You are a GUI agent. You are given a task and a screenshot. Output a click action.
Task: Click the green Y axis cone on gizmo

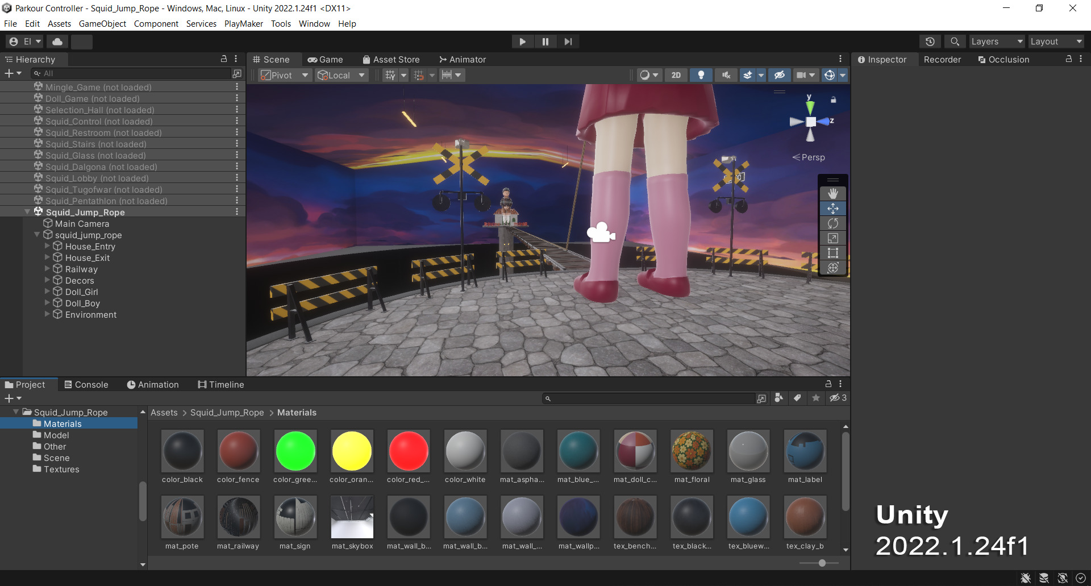click(810, 107)
